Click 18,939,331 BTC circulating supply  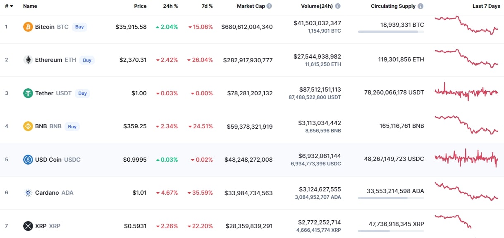402,25
